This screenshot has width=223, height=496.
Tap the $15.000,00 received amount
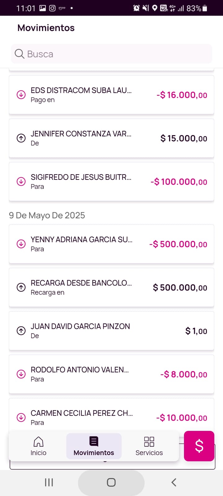point(184,138)
